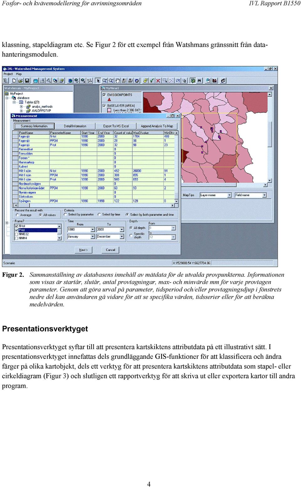Select AVLOPPSTYP table in project tree

(x=41, y=111)
